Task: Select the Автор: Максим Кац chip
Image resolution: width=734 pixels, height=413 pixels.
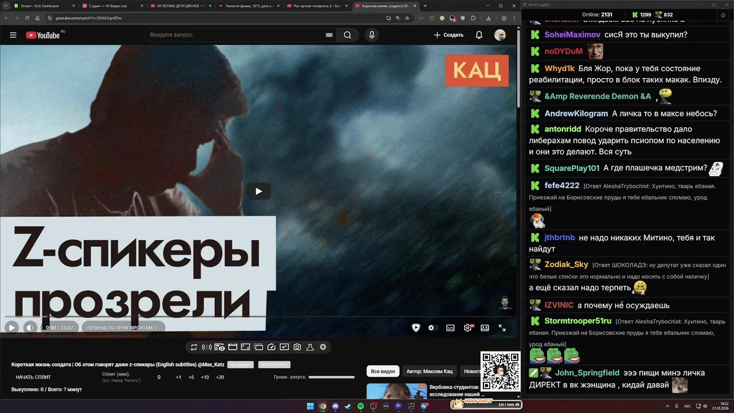Action: point(430,371)
